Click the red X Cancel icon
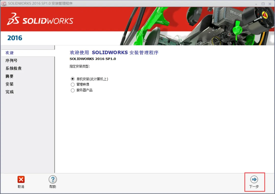Image resolution: width=275 pixels, height=194 pixels. [x=21, y=179]
